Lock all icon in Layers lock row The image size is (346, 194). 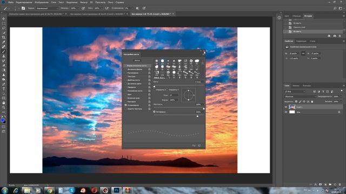pyautogui.click(x=312, y=102)
